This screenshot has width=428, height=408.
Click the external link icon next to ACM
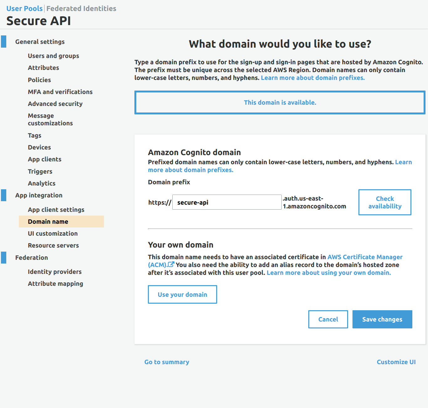(x=171, y=264)
